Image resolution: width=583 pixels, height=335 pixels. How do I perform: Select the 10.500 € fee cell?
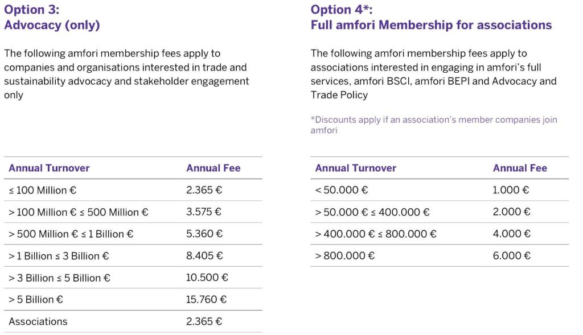point(207,278)
